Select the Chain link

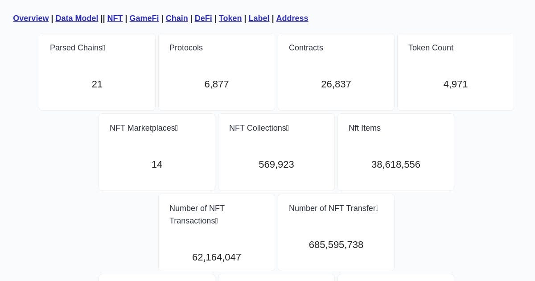pyautogui.click(x=177, y=18)
